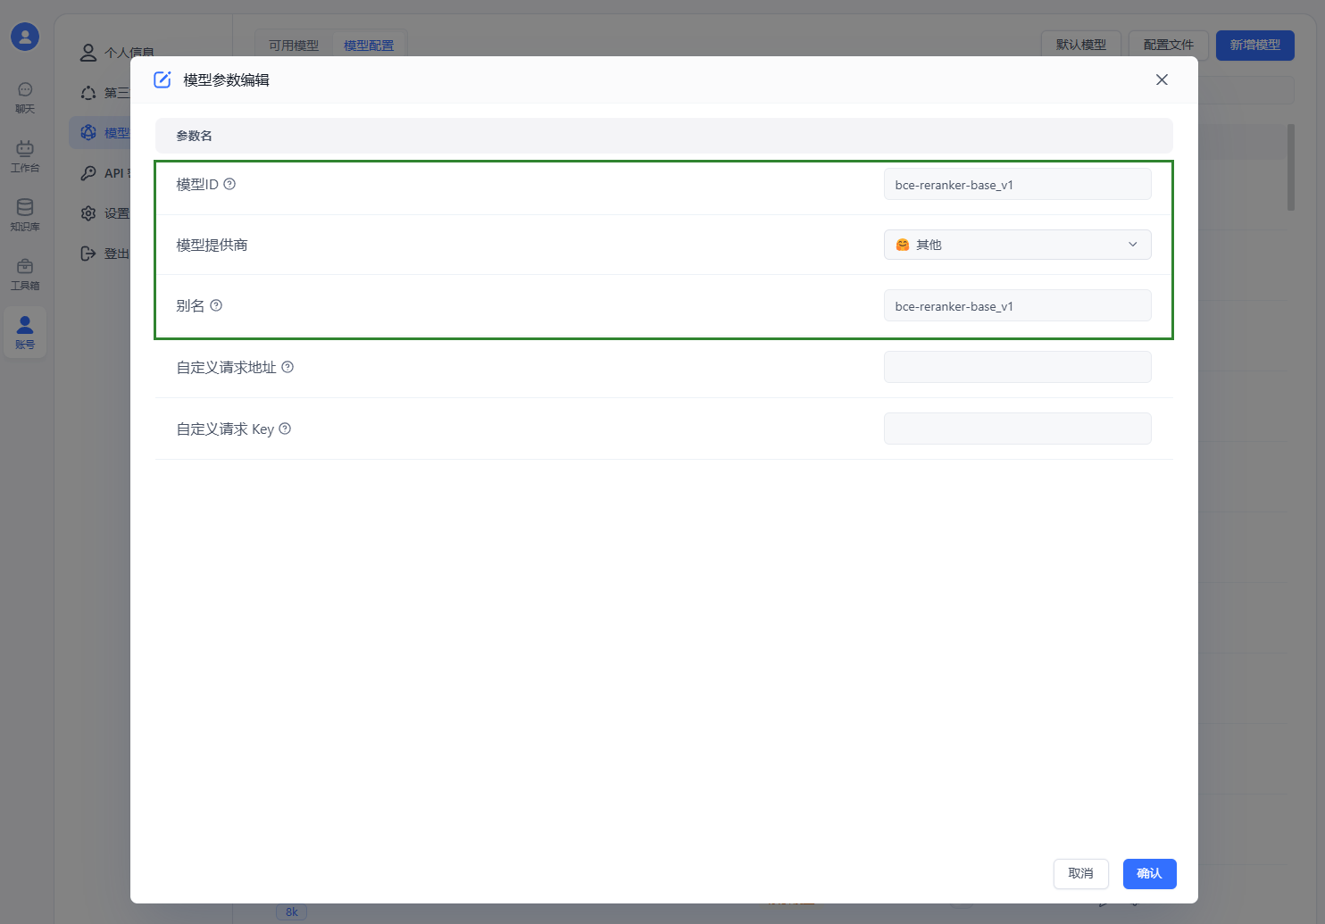Click the help icon next to 模型ID
The image size is (1325, 924).
point(229,184)
